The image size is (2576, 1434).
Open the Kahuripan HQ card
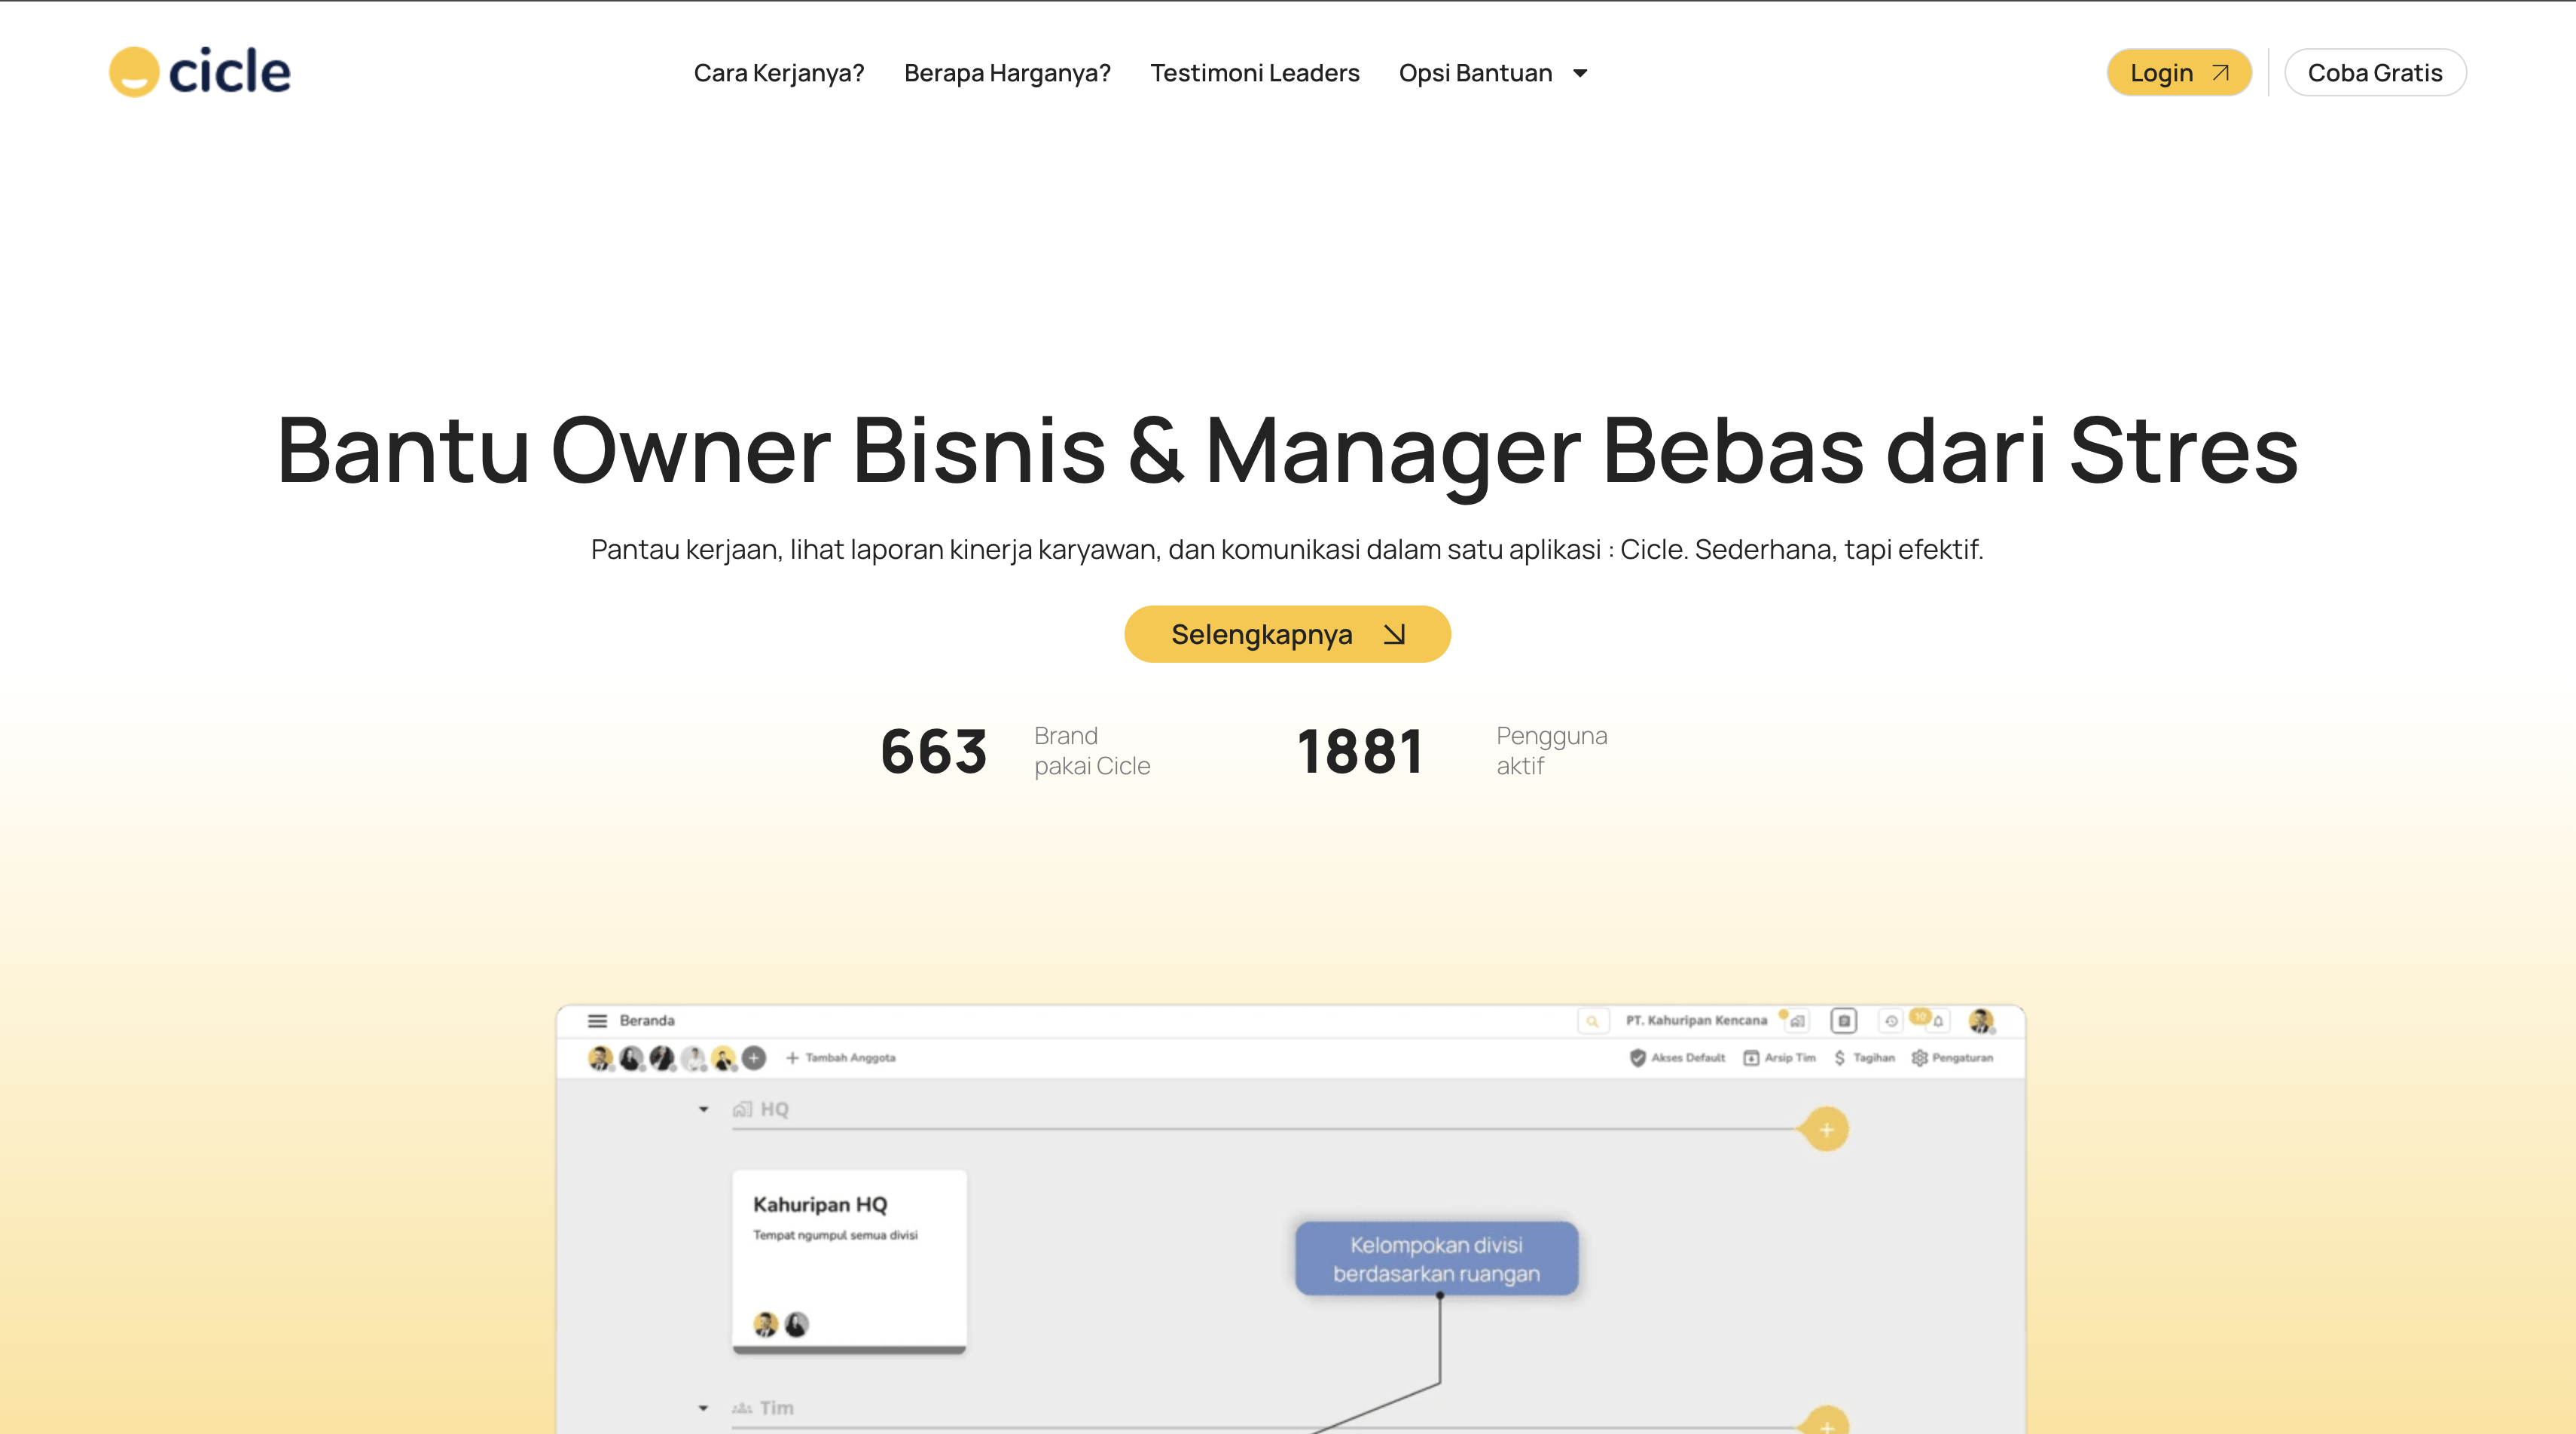pyautogui.click(x=849, y=1261)
